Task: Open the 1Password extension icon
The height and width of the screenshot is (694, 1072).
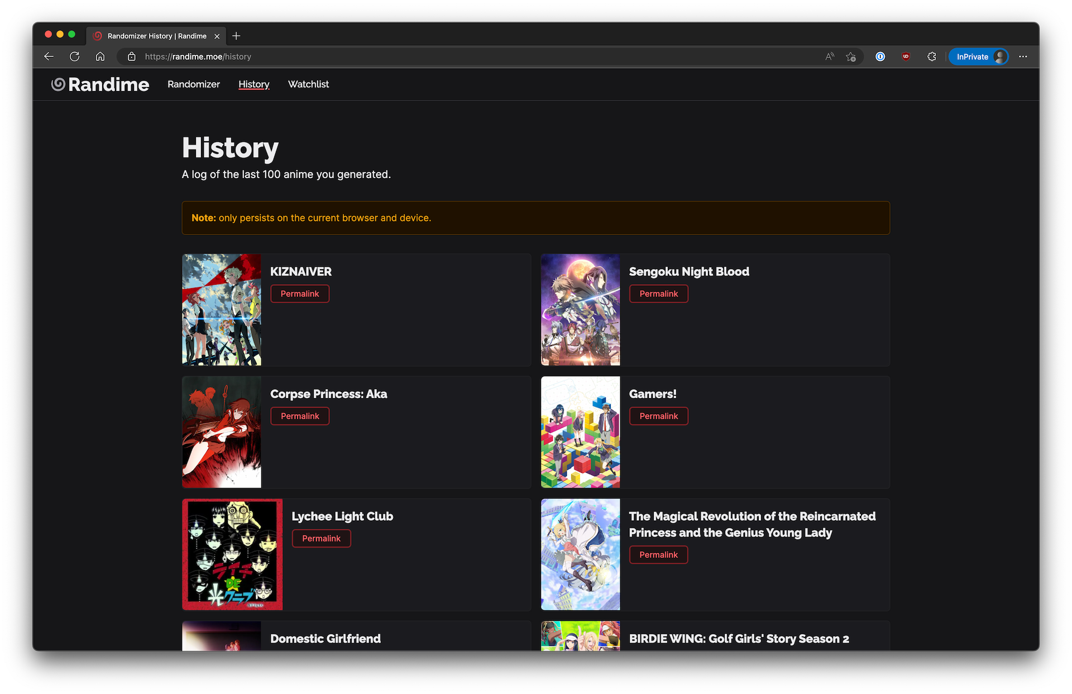Action: pyautogui.click(x=880, y=56)
